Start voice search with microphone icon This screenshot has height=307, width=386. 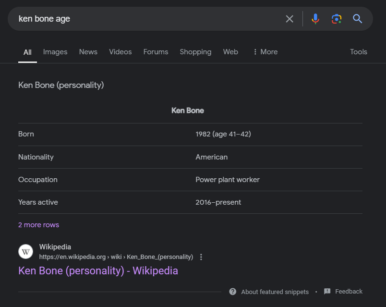tap(315, 19)
